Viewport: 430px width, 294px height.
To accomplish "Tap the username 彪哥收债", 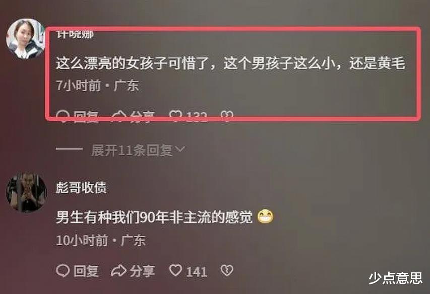I will click(x=82, y=188).
